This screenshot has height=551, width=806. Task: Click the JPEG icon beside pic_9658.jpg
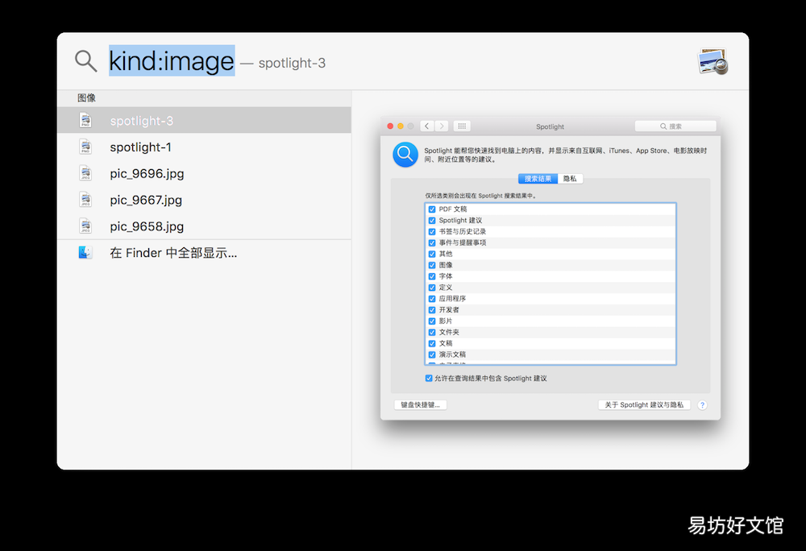(85, 226)
